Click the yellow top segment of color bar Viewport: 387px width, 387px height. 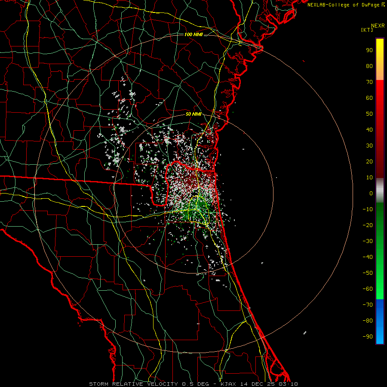click(380, 59)
